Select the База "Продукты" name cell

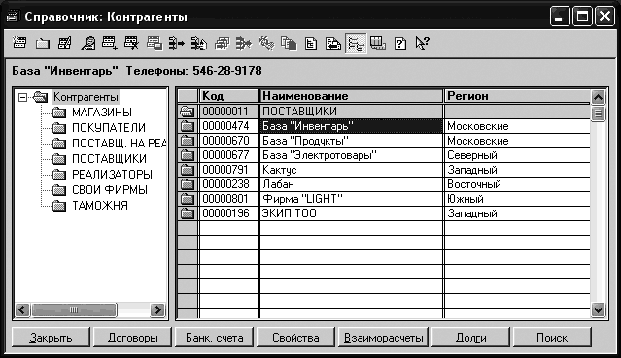(351, 141)
